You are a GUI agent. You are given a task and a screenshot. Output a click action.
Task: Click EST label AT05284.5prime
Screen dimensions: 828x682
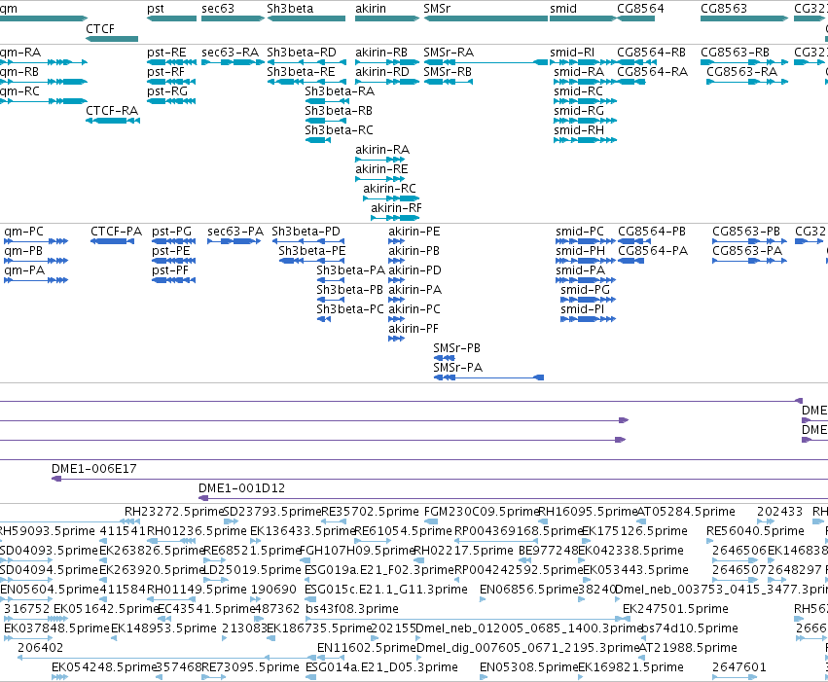coord(686,512)
